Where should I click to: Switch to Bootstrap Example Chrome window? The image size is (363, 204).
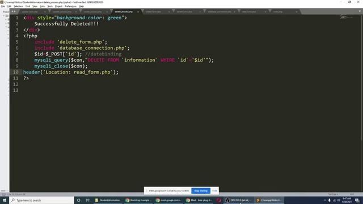(x=138, y=200)
